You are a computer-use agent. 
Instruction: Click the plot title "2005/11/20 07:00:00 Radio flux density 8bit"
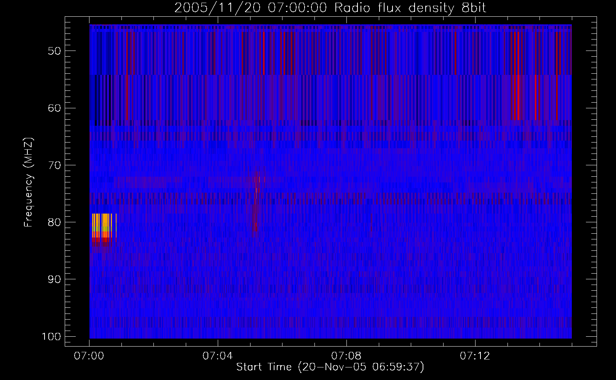point(330,8)
